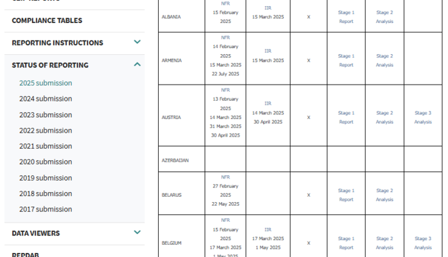This screenshot has width=448, height=257.
Task: Open Albania NFR link
Action: click(x=225, y=3)
